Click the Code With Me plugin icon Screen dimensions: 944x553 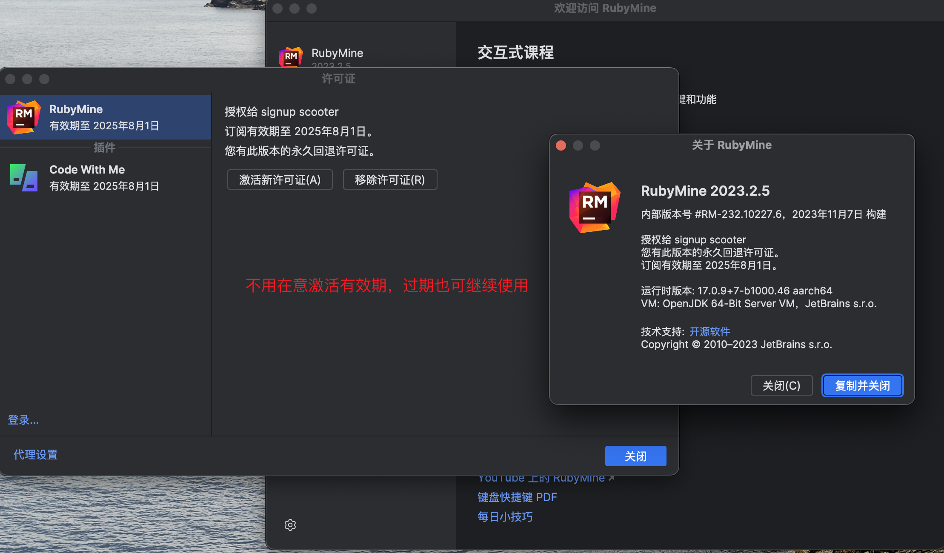[x=24, y=178]
